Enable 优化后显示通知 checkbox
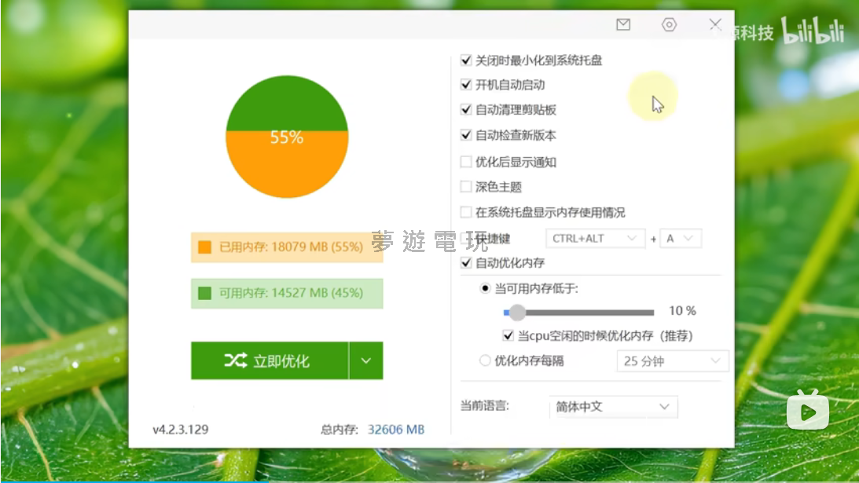 pyautogui.click(x=466, y=162)
